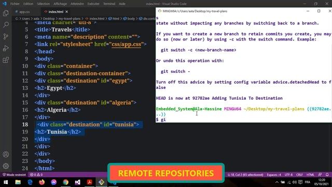Screen dimensions: 332x187
Task: Click the CRLF line ending item
Action: click(x=299, y=175)
